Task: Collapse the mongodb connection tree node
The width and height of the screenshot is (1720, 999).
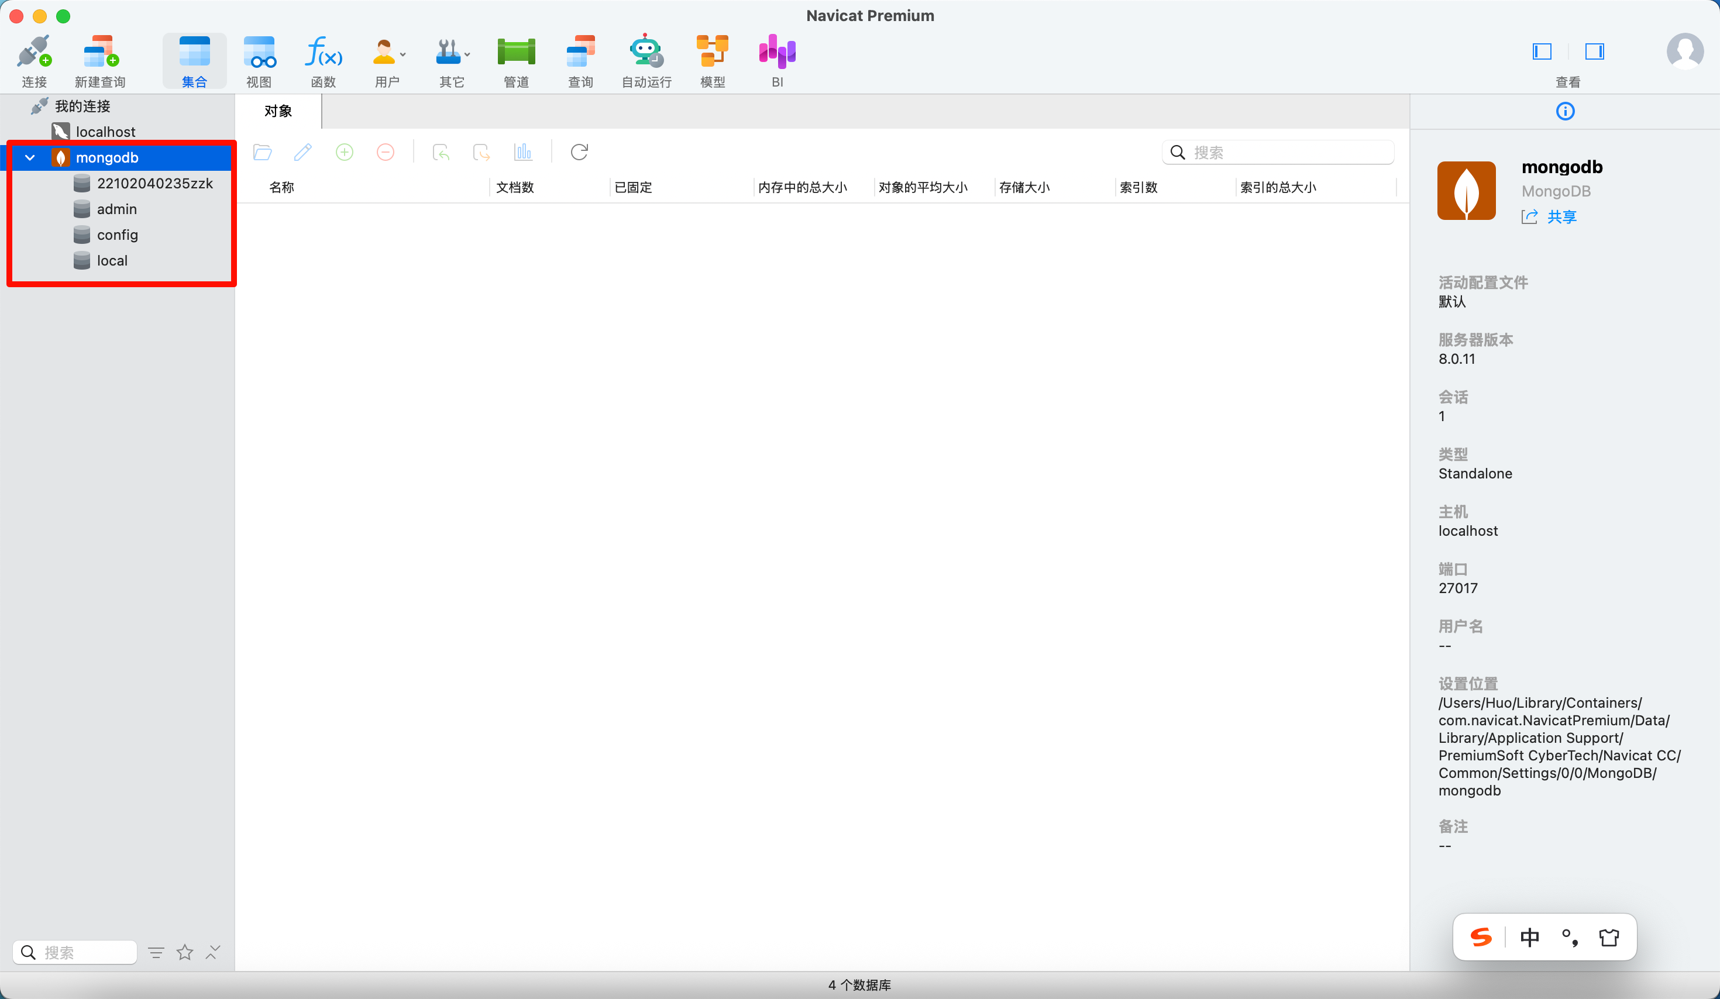Action: [30, 158]
